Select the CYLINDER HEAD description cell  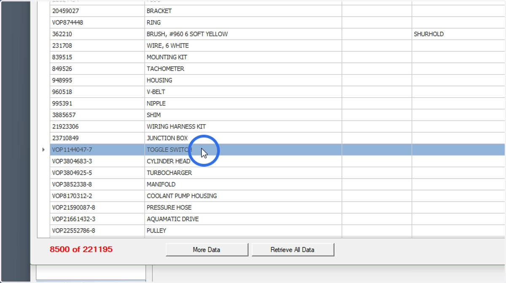click(243, 161)
